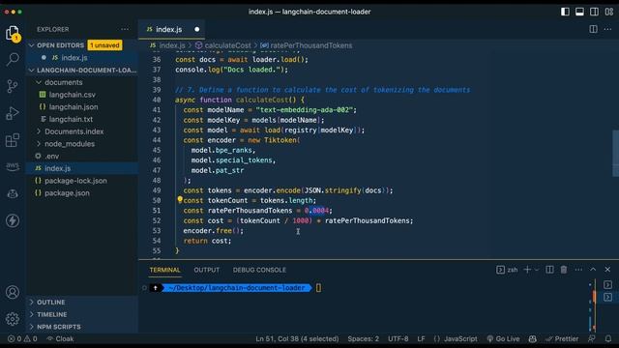This screenshot has height=348, width=619.
Task: Kill the terminal with the trash icon
Action: [564, 270]
